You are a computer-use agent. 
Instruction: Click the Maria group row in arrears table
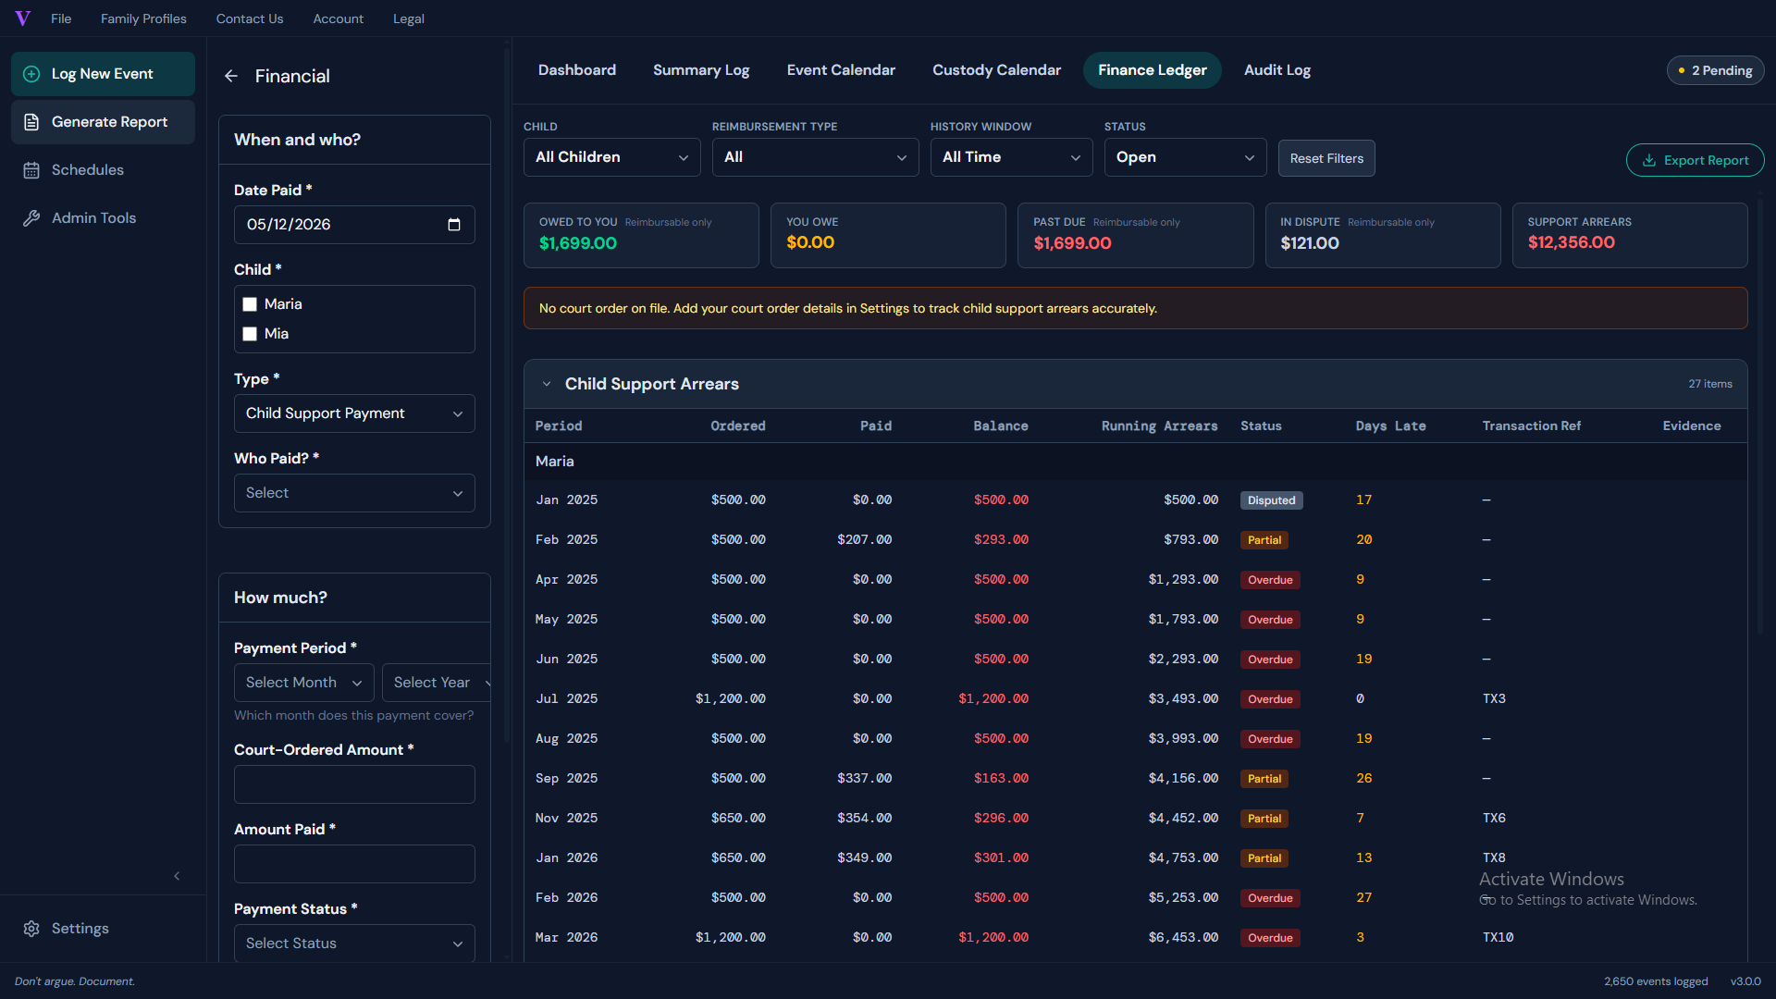(1135, 462)
